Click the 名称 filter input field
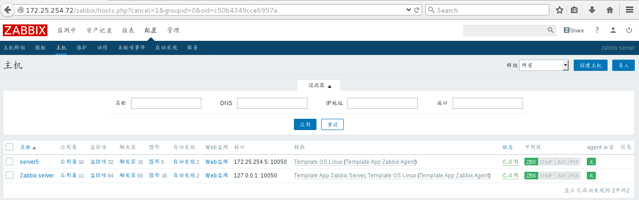The height and width of the screenshot is (200, 639). 166,103
